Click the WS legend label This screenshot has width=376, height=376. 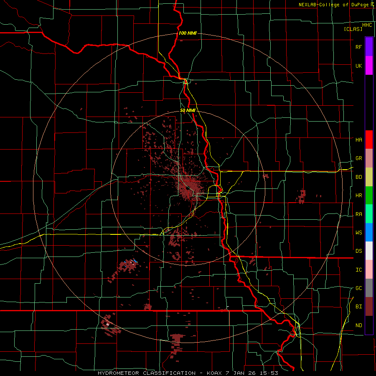[358, 232]
